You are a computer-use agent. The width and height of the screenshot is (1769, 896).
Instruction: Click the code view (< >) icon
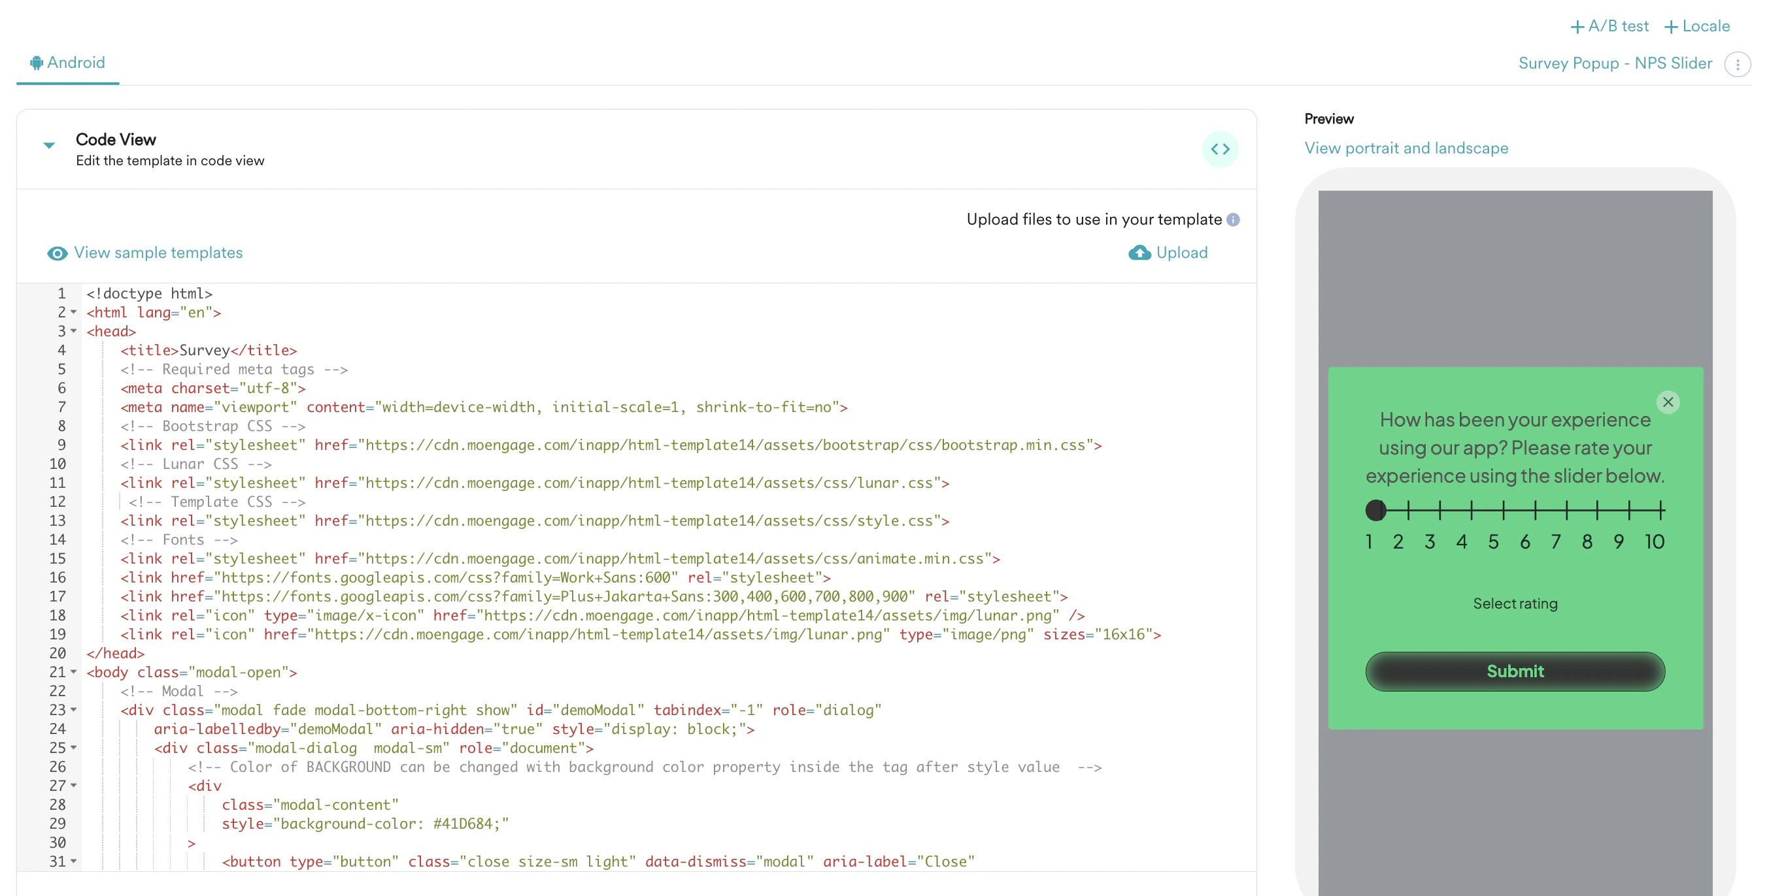pyautogui.click(x=1221, y=149)
